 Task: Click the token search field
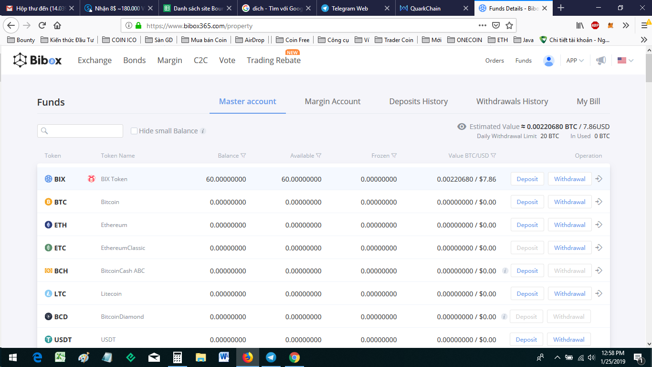pyautogui.click(x=80, y=131)
